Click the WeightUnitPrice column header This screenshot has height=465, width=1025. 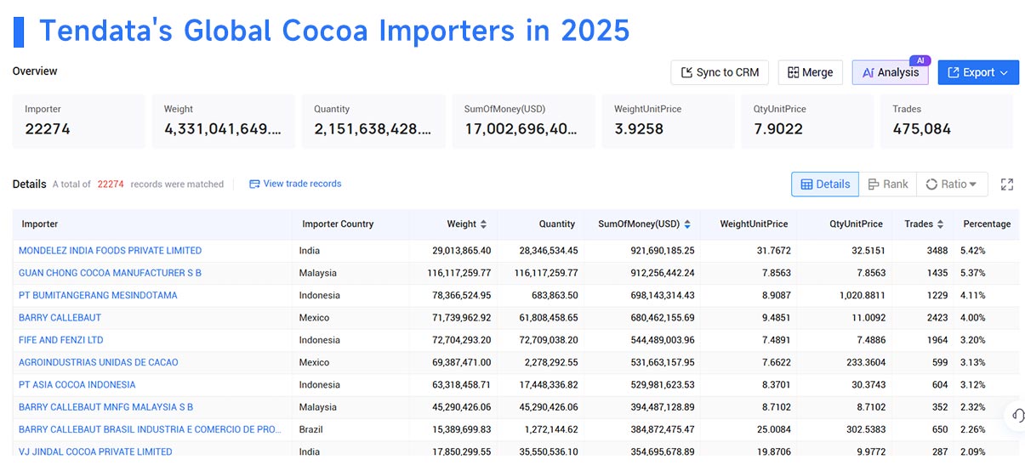(754, 224)
